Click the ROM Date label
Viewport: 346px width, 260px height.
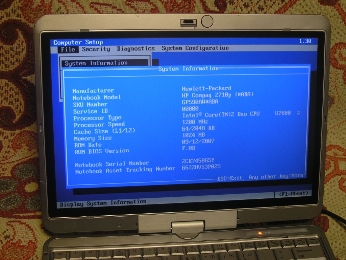click(88, 145)
